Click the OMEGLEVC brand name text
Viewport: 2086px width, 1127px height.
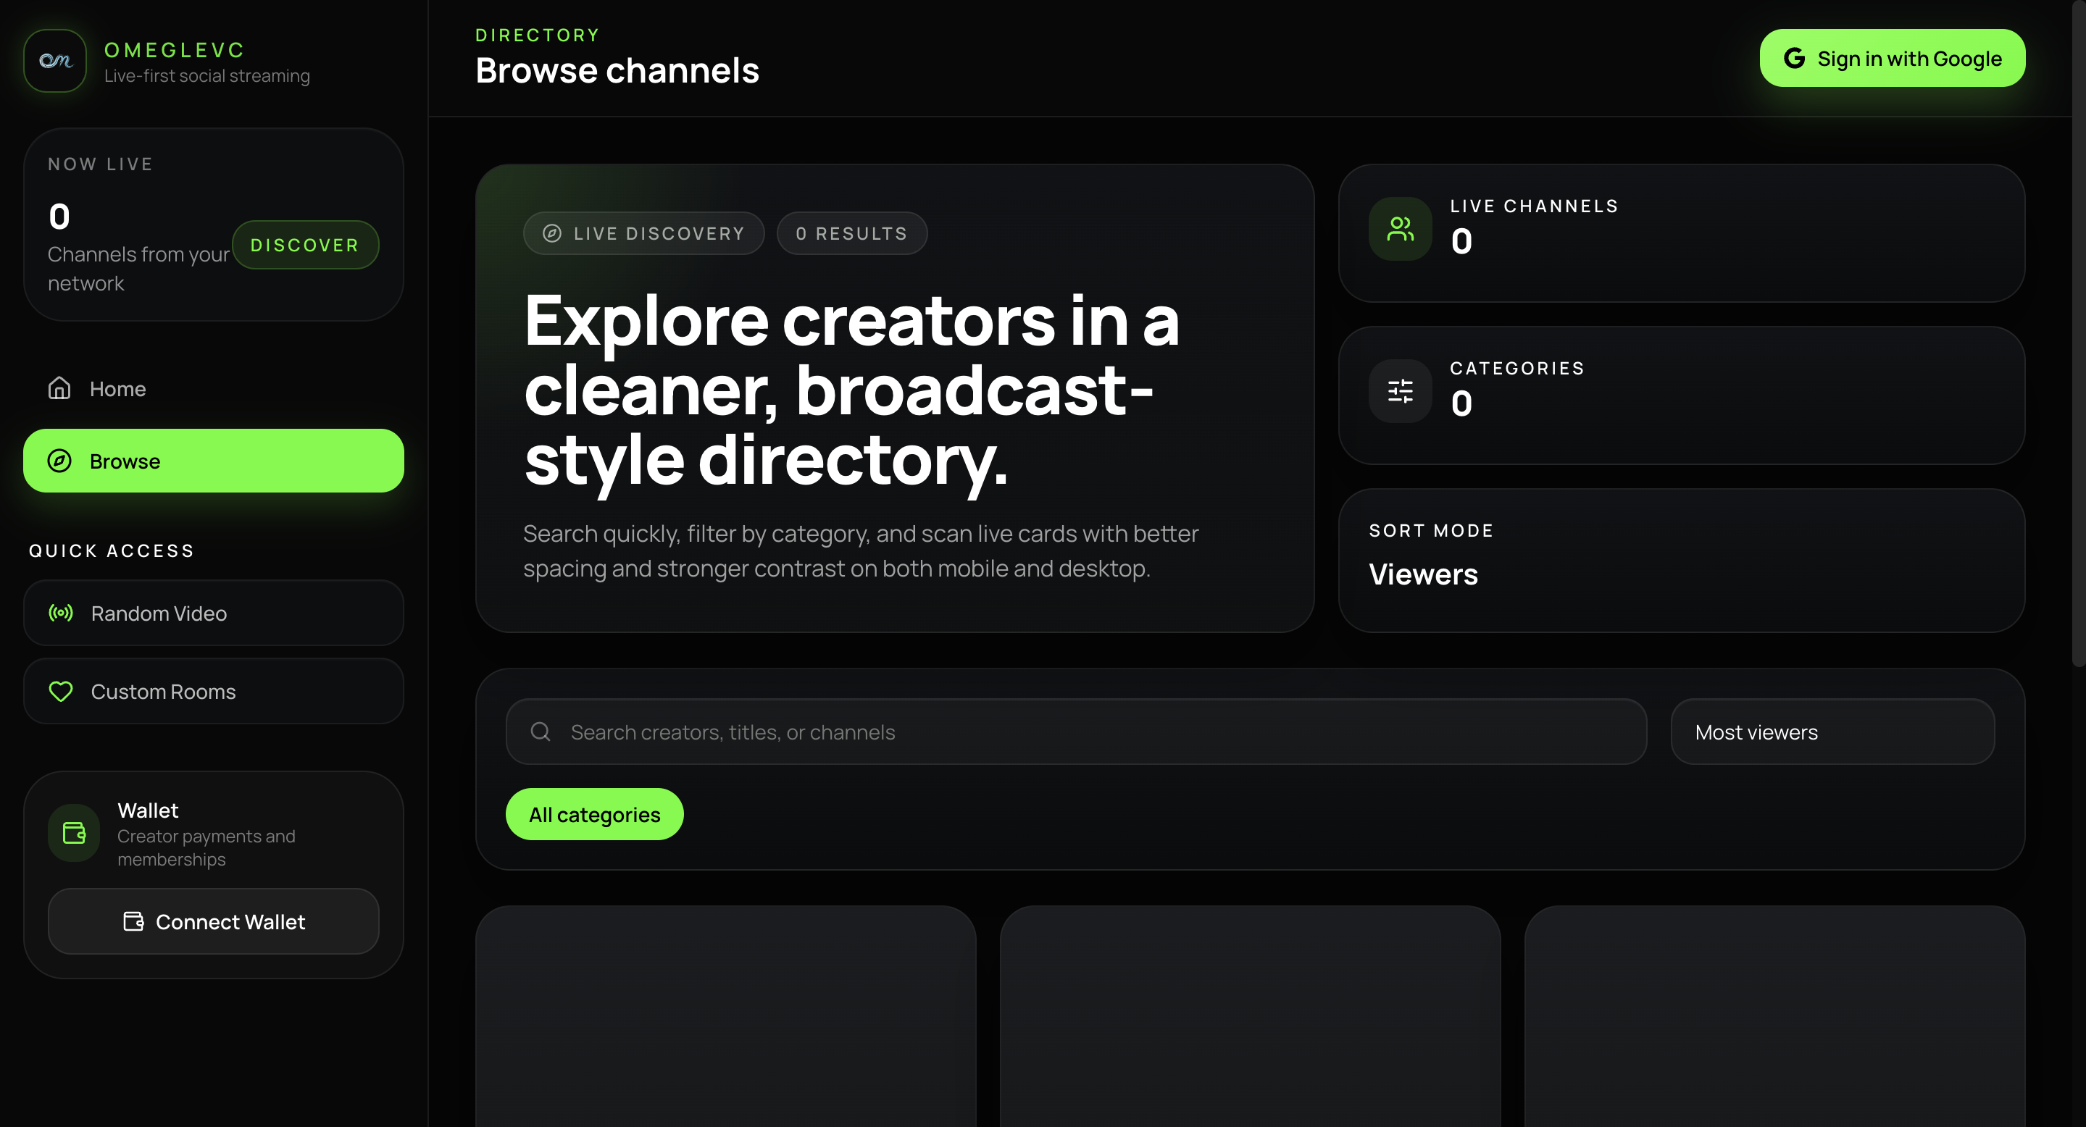(175, 50)
